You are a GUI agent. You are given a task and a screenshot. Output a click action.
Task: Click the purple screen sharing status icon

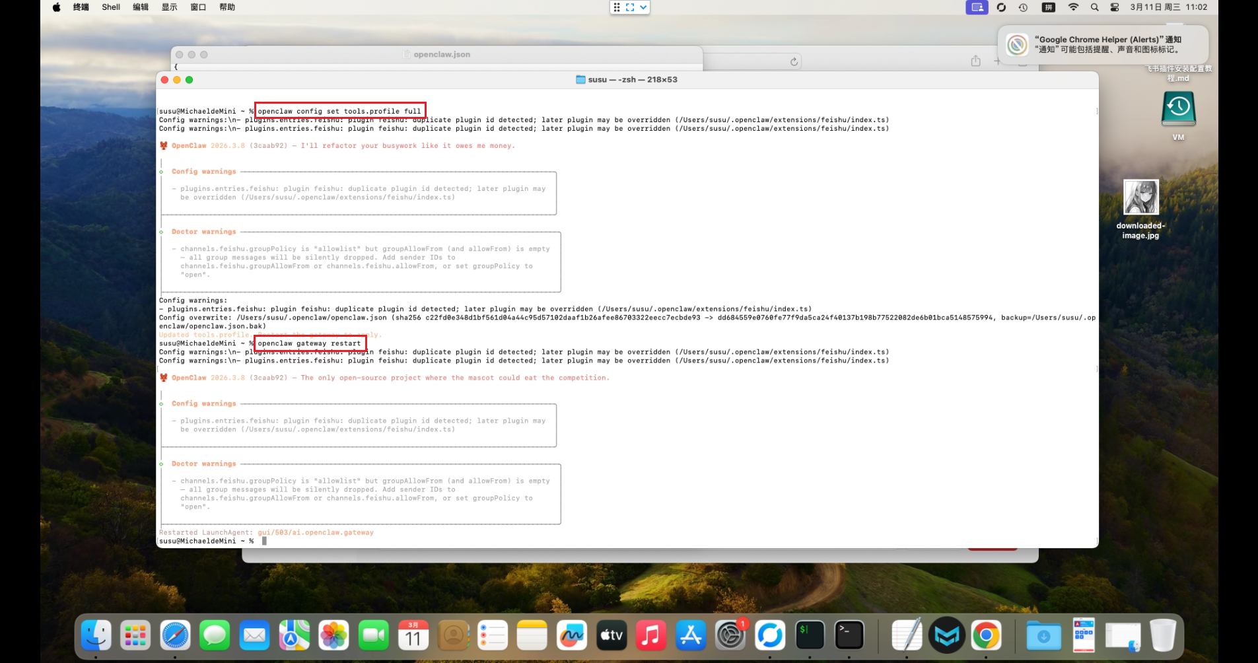click(x=976, y=7)
